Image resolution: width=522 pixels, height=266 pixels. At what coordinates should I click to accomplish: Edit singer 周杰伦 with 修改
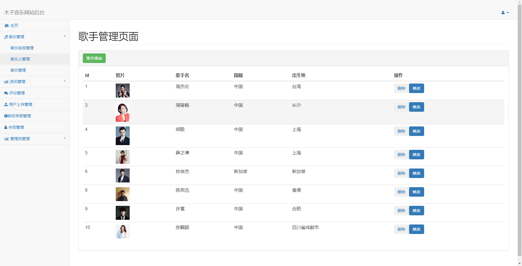(416, 88)
